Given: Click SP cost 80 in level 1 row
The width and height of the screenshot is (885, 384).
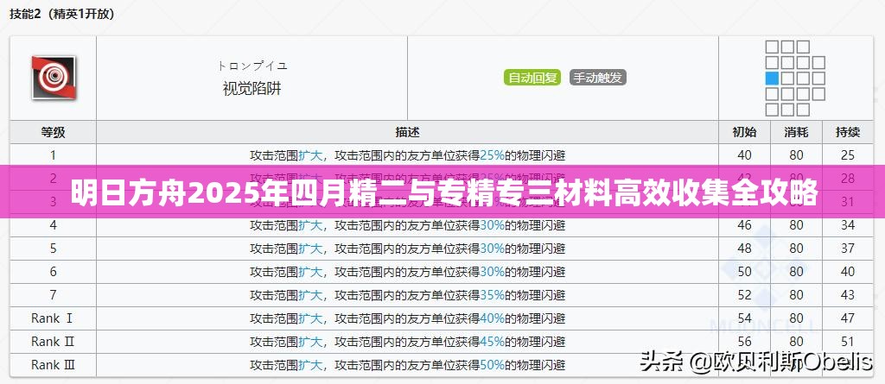Looking at the screenshot, I should coord(796,155).
